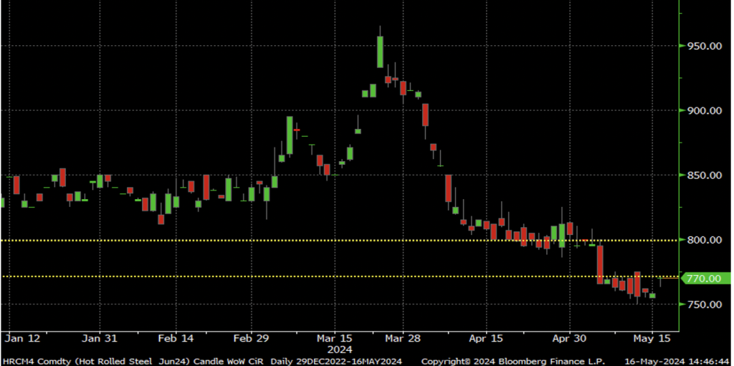Select the May 15 date marker
Image resolution: width=734 pixels, height=366 pixels.
(654, 337)
